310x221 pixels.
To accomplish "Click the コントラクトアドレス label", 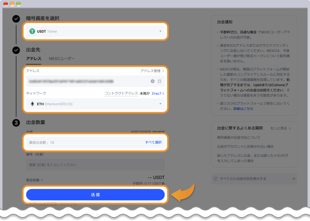I will pos(121,93).
